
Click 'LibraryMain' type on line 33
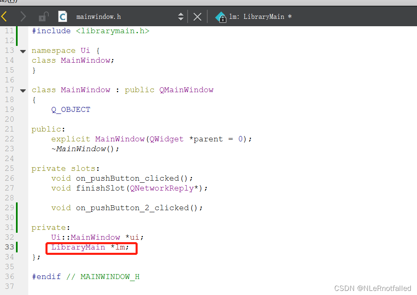78,247
